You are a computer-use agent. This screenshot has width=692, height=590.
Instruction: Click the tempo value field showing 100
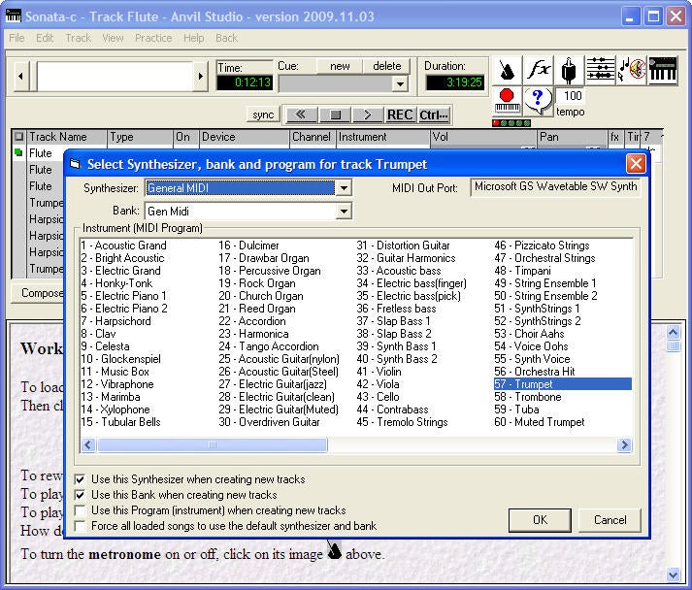[x=572, y=96]
